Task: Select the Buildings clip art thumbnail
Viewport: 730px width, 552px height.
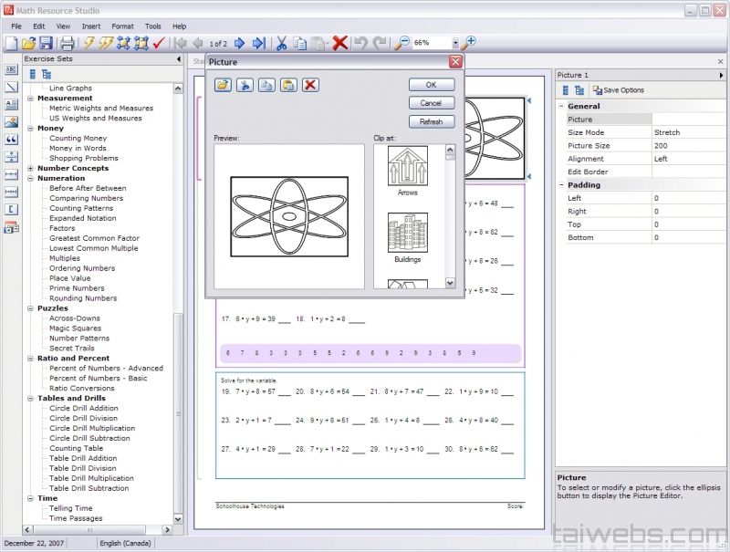Action: pyautogui.click(x=407, y=234)
